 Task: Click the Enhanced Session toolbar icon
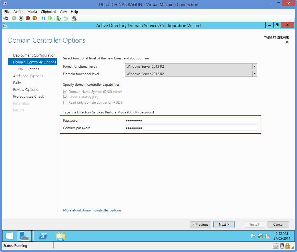pyautogui.click(x=74, y=18)
